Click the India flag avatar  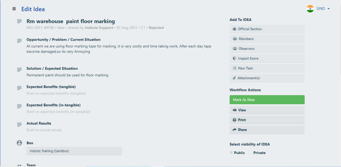point(310,9)
